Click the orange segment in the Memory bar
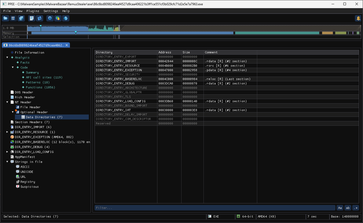Image resolution: width=363 pixels, height=223 pixels. tap(327, 33)
